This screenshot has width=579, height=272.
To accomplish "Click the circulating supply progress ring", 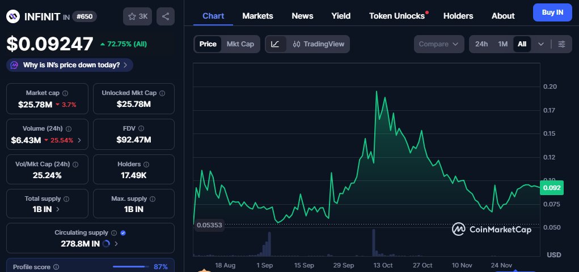I will (105, 244).
